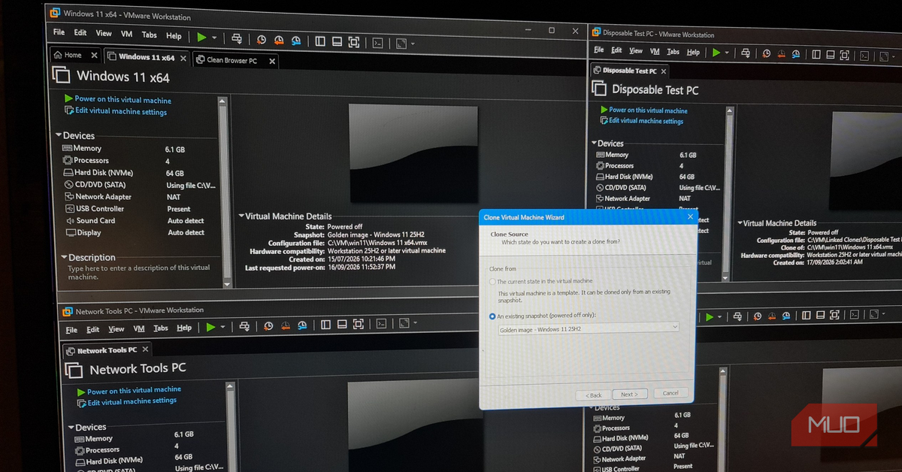The width and height of the screenshot is (902, 472).
Task: Enter full screen in Windows 11 x64 window
Action: [354, 42]
